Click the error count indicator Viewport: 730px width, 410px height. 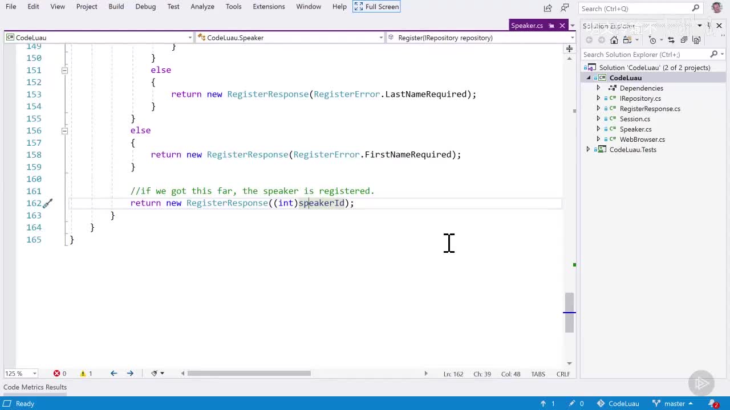click(x=60, y=374)
